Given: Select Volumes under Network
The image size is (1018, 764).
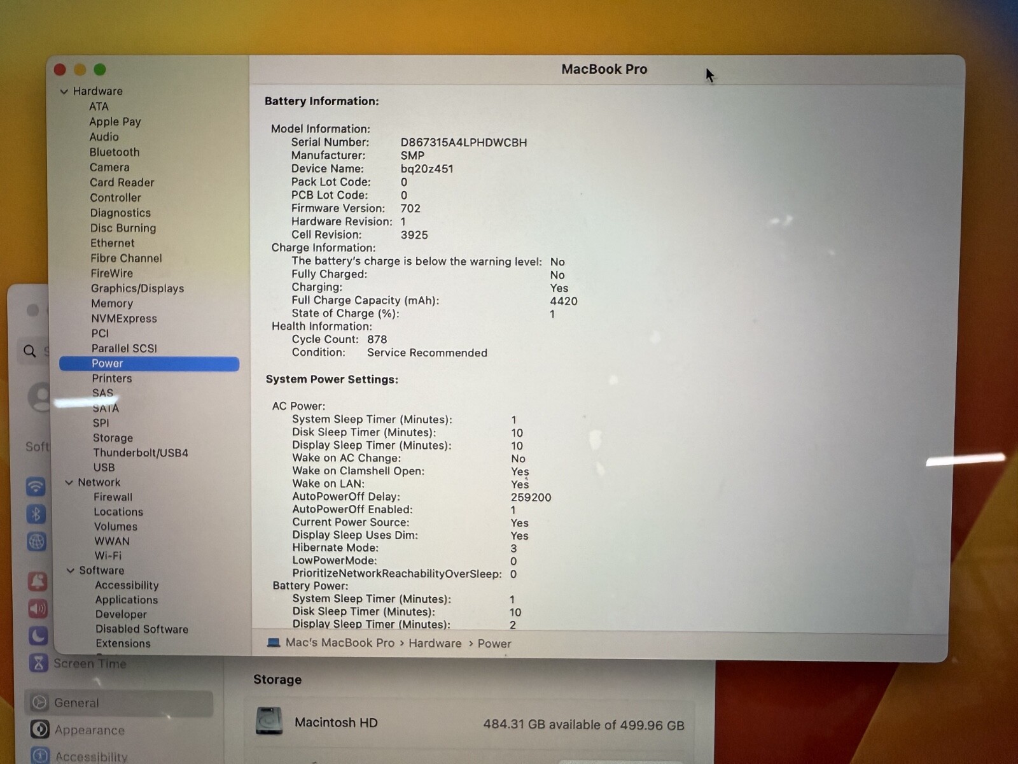Looking at the screenshot, I should 116,527.
